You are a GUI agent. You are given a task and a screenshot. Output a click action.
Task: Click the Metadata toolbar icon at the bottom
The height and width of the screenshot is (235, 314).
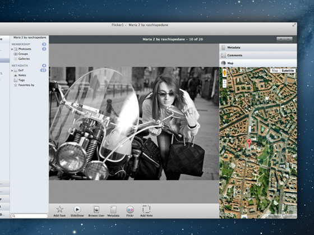[113, 210]
